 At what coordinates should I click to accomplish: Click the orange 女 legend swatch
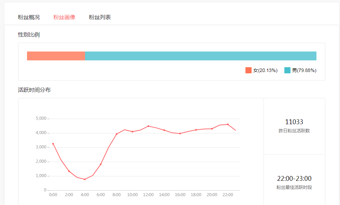(x=248, y=70)
